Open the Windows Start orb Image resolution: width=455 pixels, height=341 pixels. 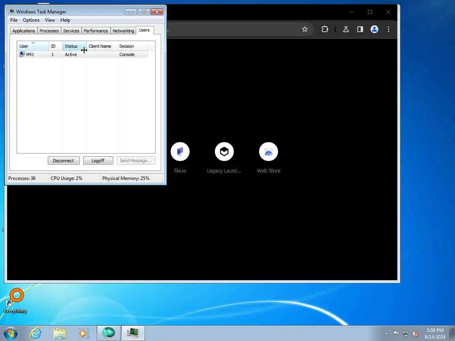point(11,333)
